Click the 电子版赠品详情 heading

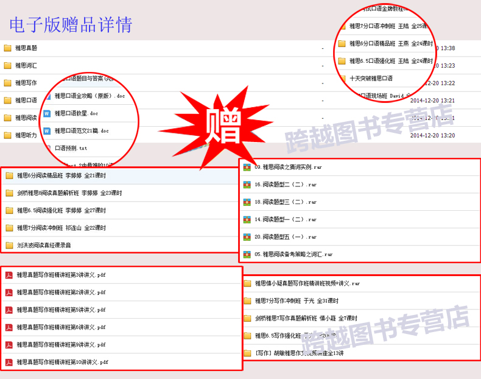tap(71, 25)
